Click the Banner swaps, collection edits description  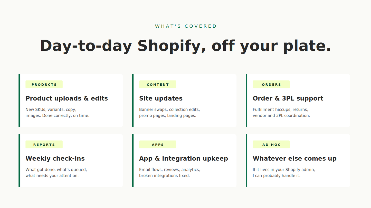169,113
